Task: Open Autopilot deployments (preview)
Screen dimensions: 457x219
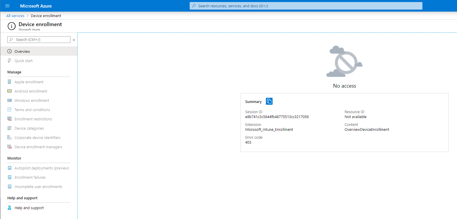Action: click(42, 168)
